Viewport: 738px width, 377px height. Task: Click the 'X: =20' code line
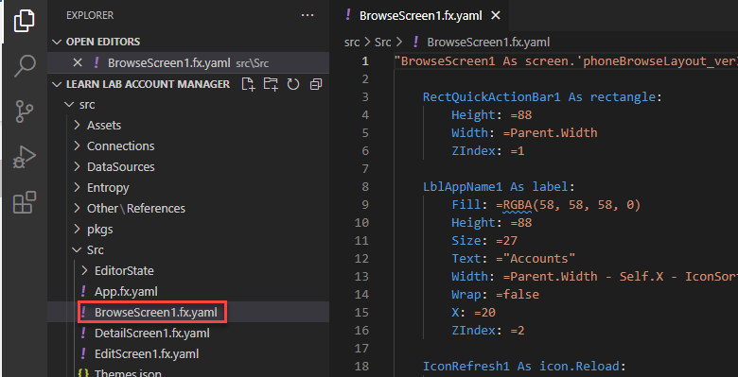click(x=473, y=312)
